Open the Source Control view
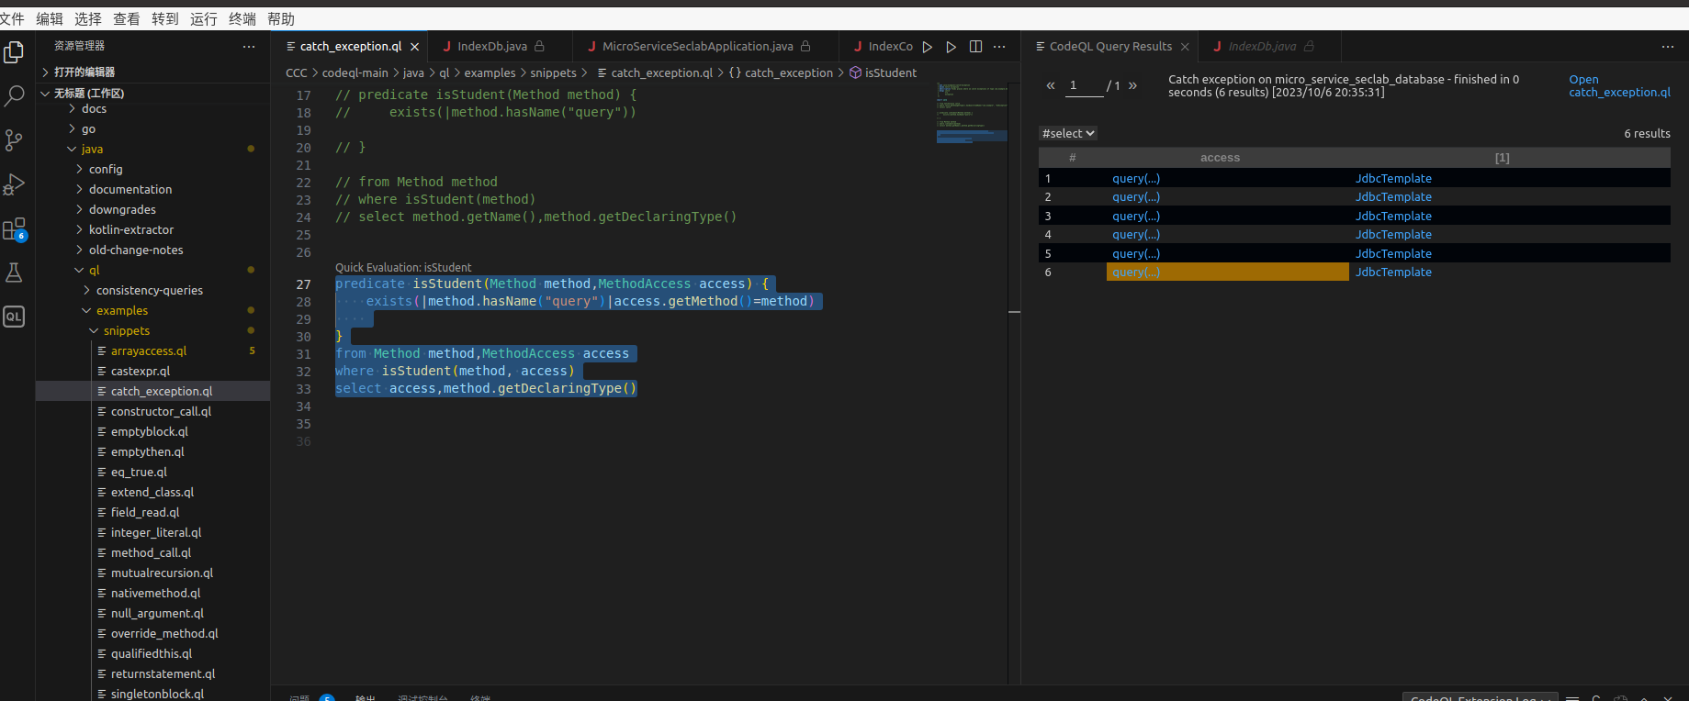 (x=14, y=140)
